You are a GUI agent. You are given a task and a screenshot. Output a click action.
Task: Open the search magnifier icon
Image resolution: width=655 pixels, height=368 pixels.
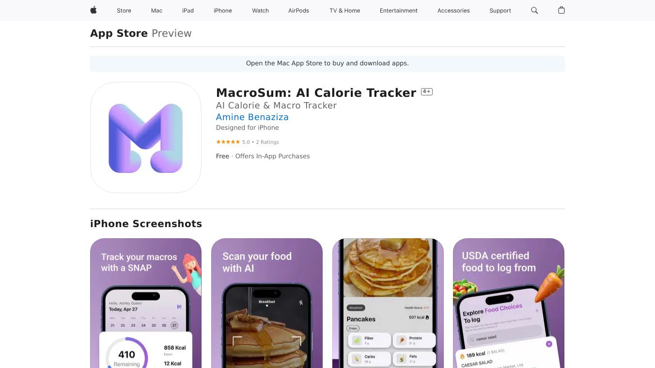[x=534, y=10]
